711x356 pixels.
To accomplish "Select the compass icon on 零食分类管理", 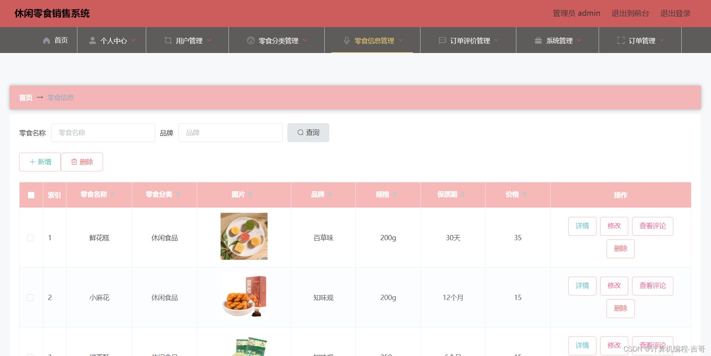I will point(251,40).
